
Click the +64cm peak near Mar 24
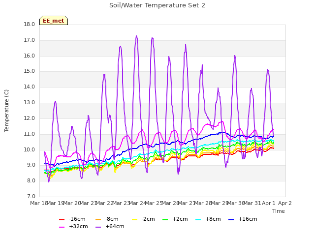point(136,36)
